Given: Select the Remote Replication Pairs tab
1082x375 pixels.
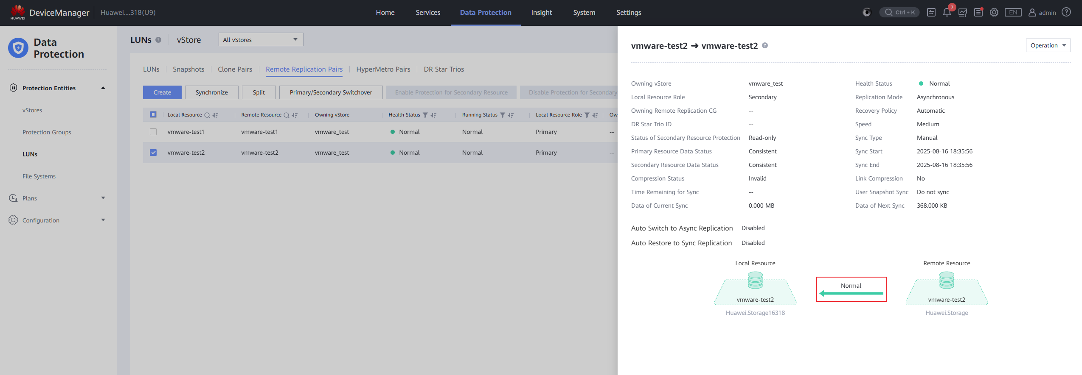Looking at the screenshot, I should (x=304, y=69).
